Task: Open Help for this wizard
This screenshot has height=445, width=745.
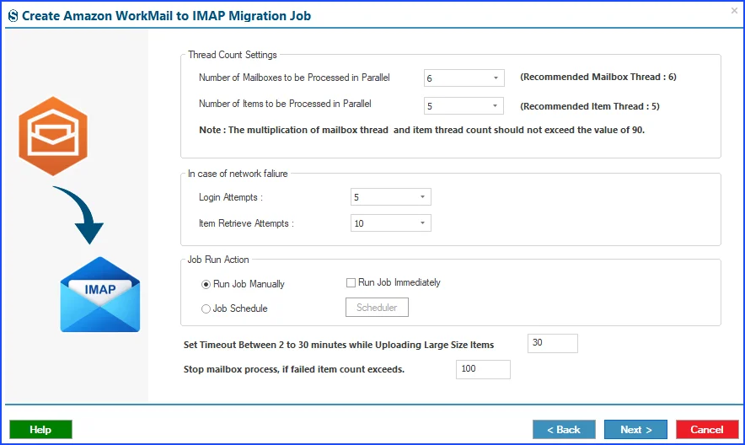Action: (x=40, y=429)
